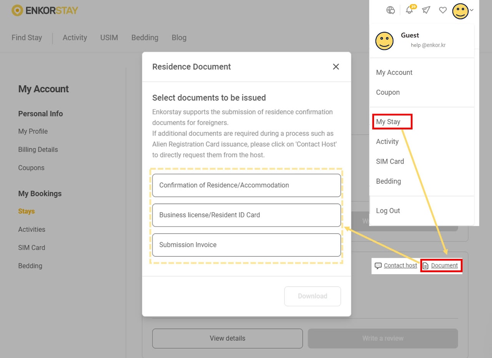Click the Contact host link
The width and height of the screenshot is (492, 358).
[400, 266]
